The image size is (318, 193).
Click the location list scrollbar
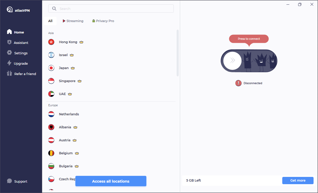[x=178, y=53]
